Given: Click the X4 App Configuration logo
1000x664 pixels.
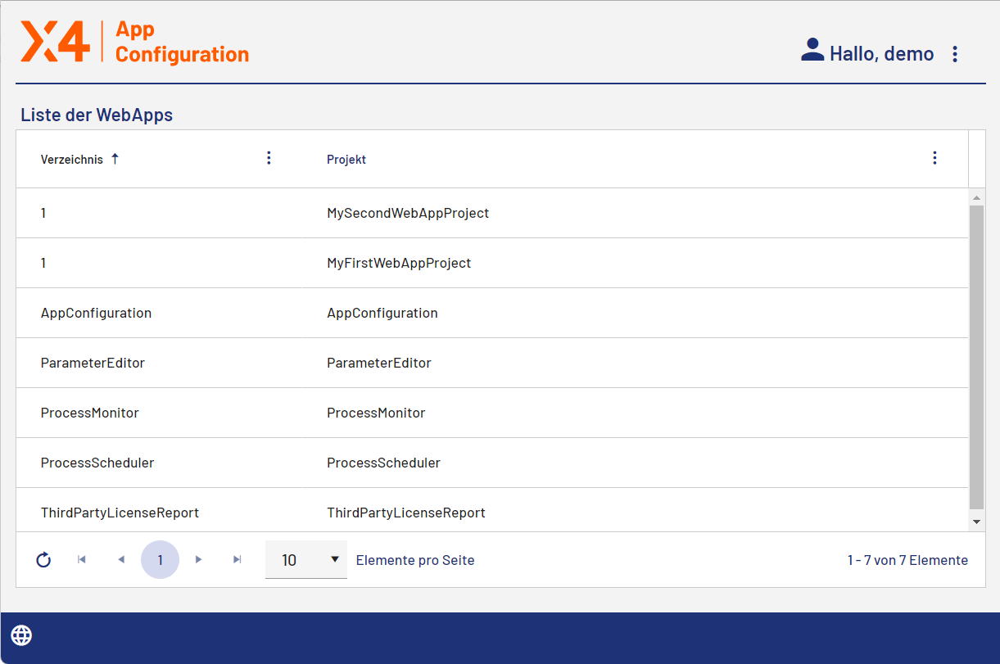Looking at the screenshot, I should [134, 43].
